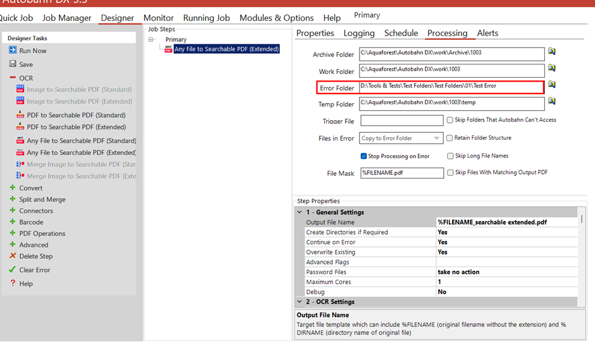Click the File Mask input field
Viewport: 595px width, 348px height.
(x=402, y=173)
